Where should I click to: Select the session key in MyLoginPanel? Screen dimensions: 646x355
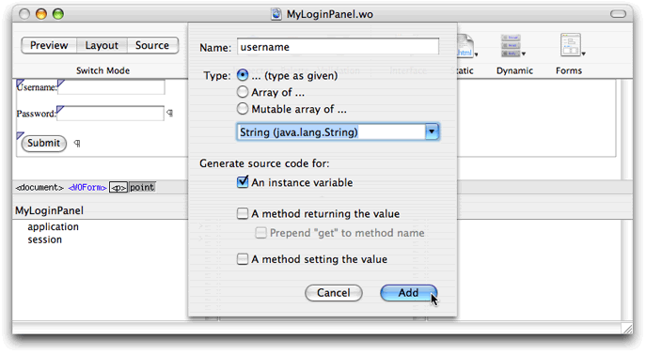point(44,239)
